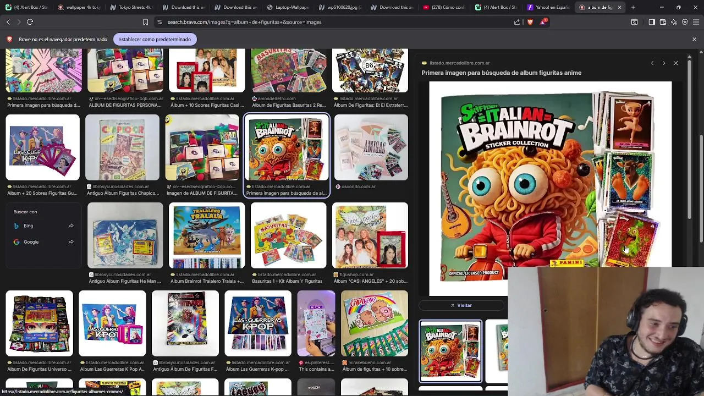Image resolution: width=704 pixels, height=396 pixels.
Task: Open the Amigas osoondo.com.ar thumbnail
Action: point(371,147)
